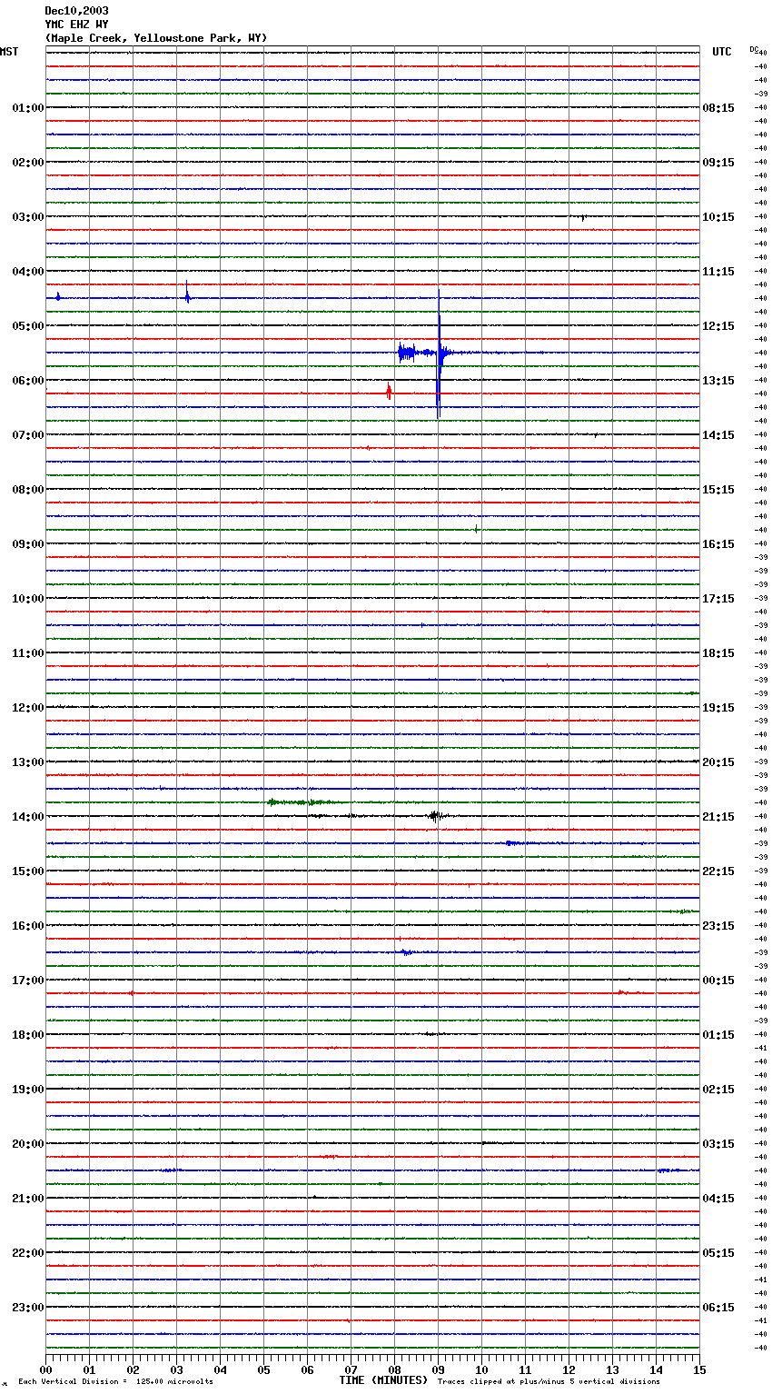Viewport: 772px width, 1394px height.
Task: Click the 13:15 UTC time label
Action: click(x=718, y=381)
